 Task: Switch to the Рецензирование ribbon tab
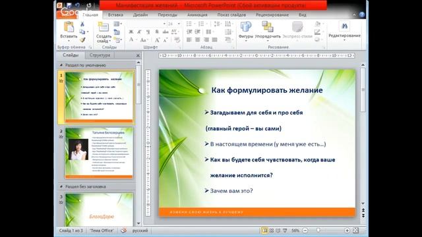click(272, 14)
